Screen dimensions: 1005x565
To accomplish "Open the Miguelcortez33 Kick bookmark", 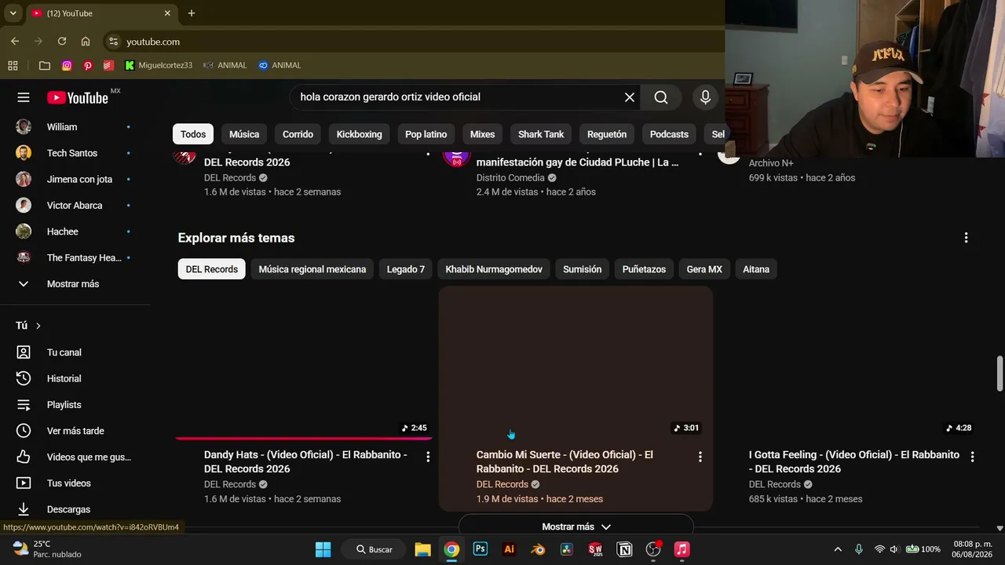I will point(159,65).
